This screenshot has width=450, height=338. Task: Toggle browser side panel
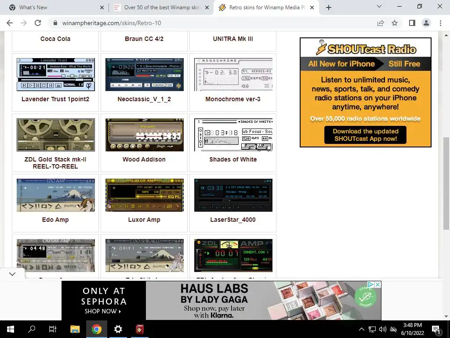click(x=412, y=23)
